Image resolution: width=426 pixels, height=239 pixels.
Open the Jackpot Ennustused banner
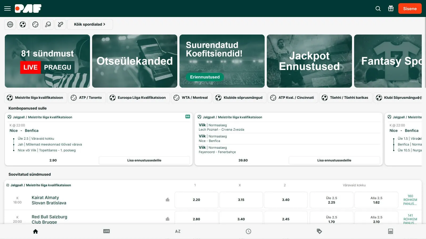(309, 61)
